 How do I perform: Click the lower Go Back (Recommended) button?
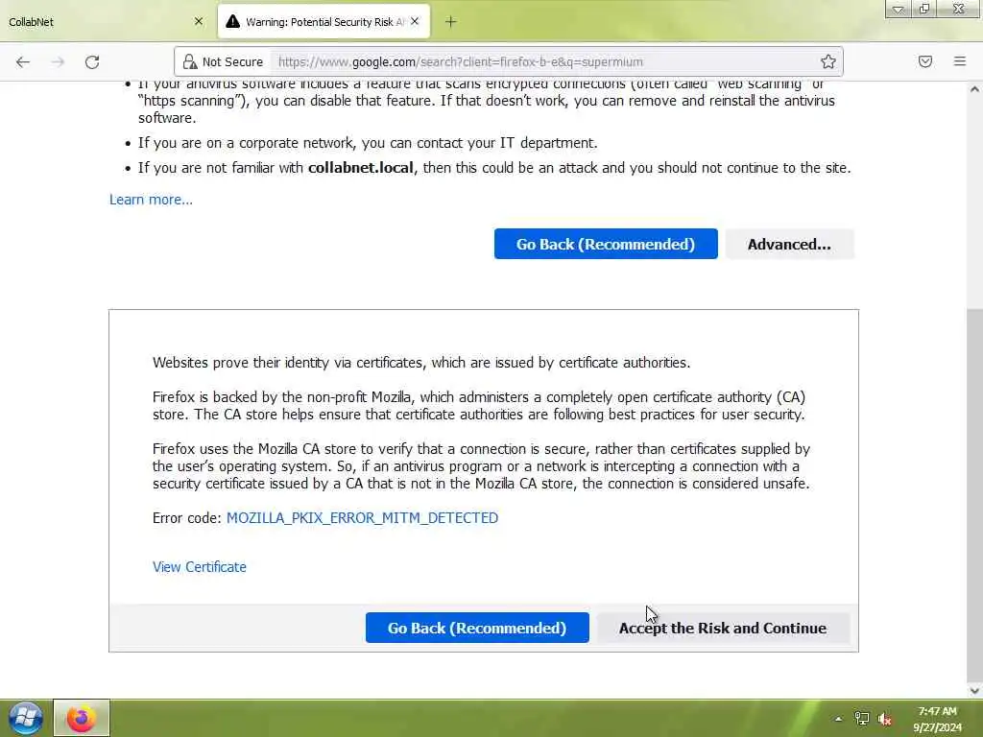tap(477, 628)
